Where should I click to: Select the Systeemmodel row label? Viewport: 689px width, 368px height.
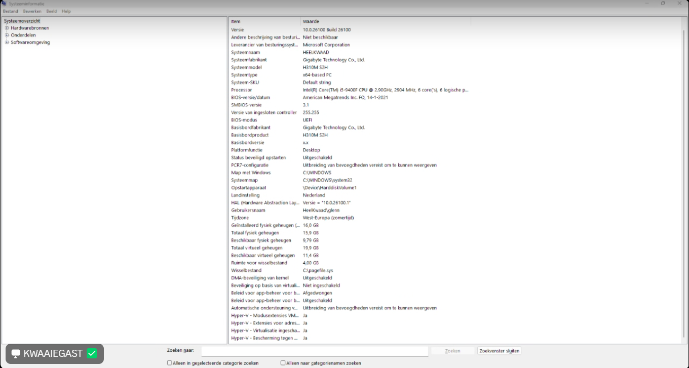(x=246, y=67)
